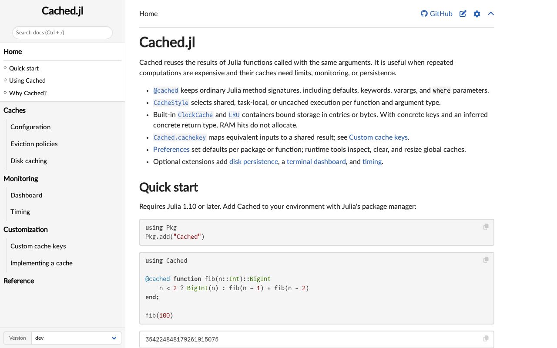
Task: Follow the LRU code link
Action: pyautogui.click(x=234, y=115)
